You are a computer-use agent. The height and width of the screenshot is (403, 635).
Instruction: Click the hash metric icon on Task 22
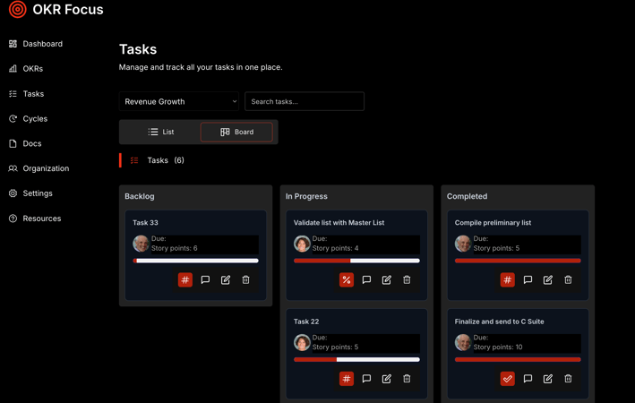347,379
